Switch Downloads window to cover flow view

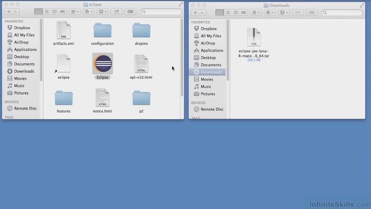tap(243, 13)
